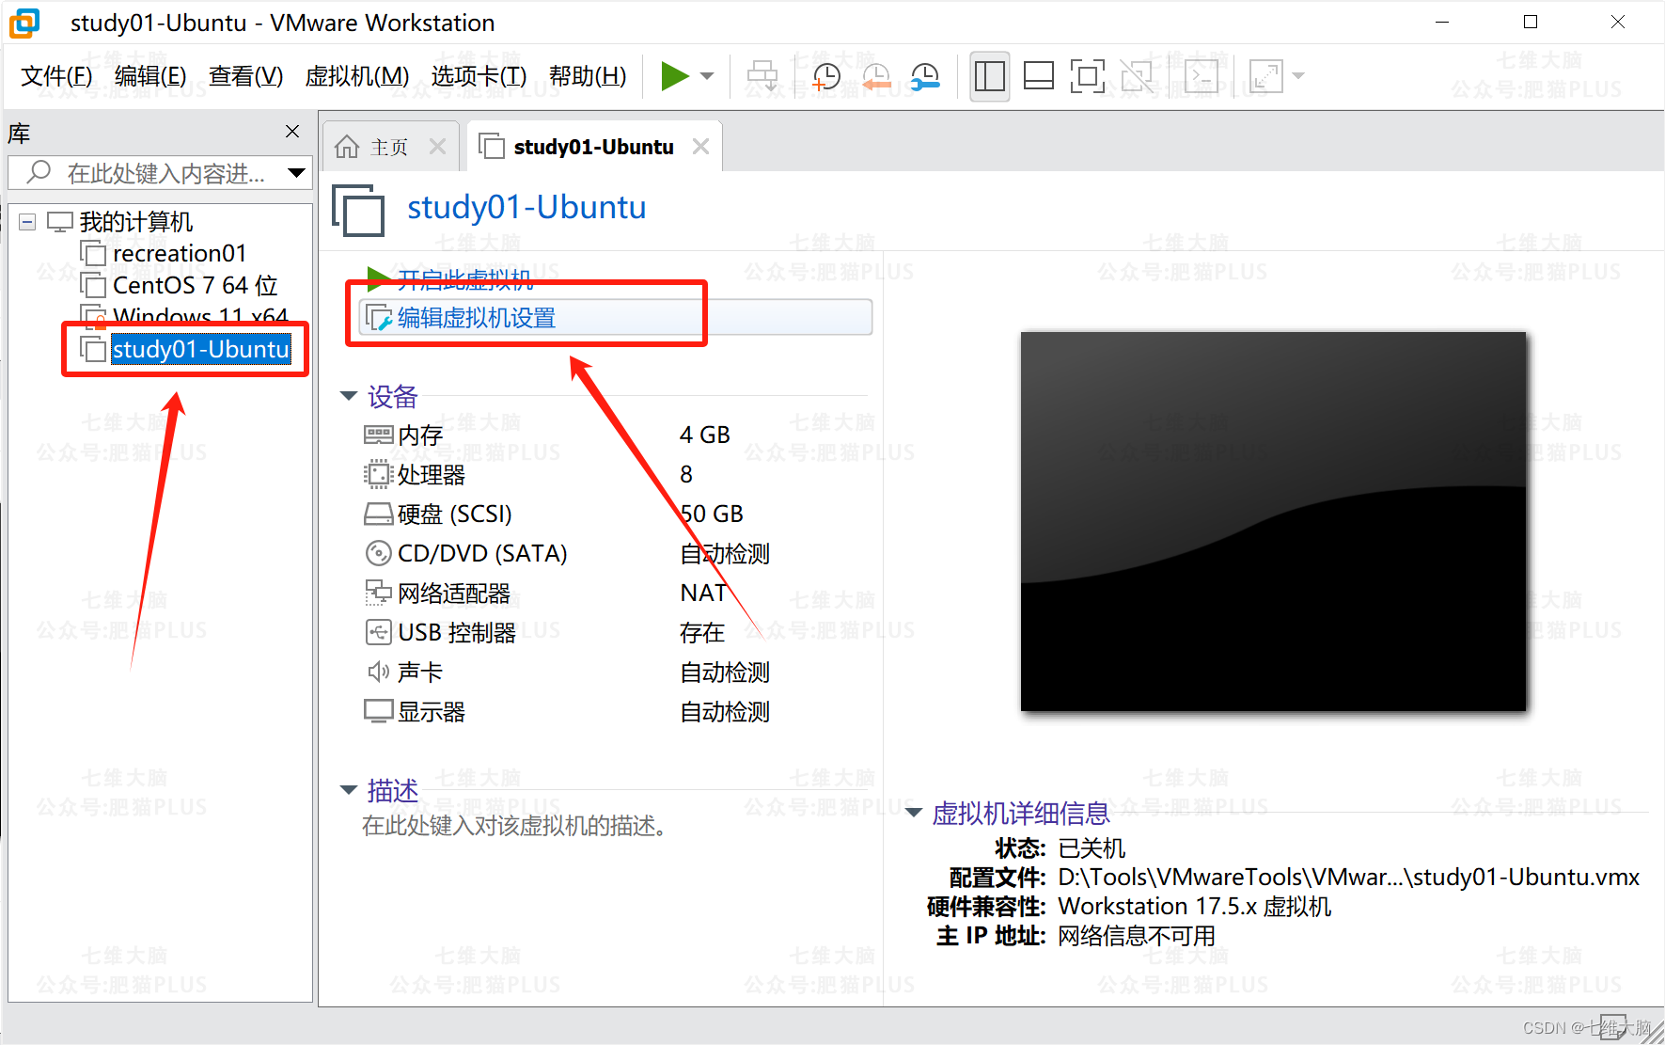This screenshot has width=1665, height=1045.
Task: Select the recreation01 virtual machine
Action: (180, 254)
